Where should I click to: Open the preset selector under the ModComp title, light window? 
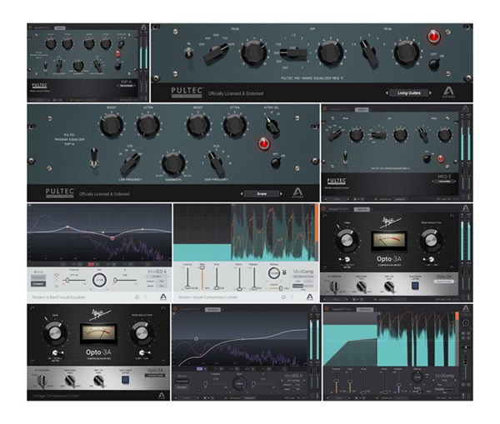[x=303, y=277]
